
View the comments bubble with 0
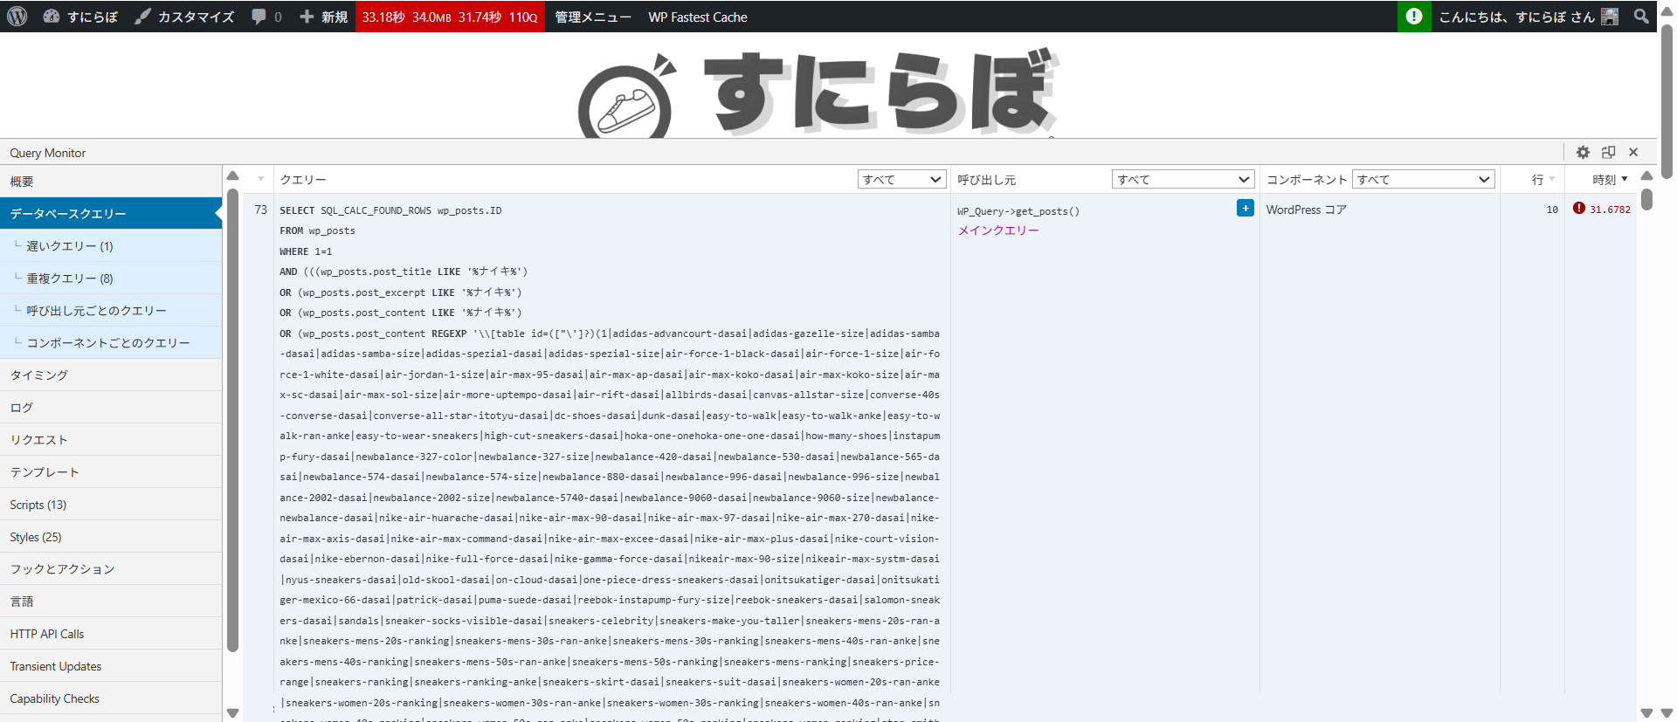[266, 17]
